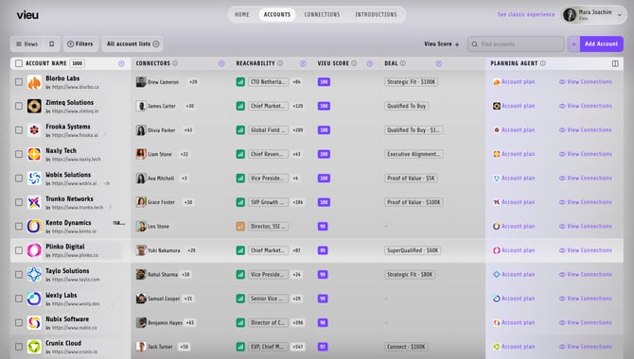
Task: Open Account plan for Blorbo Labs
Action: (514, 82)
